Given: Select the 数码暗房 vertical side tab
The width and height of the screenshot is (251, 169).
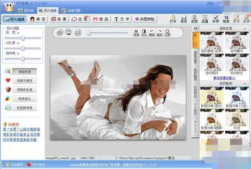Looking at the screenshot, I should pos(195,74).
